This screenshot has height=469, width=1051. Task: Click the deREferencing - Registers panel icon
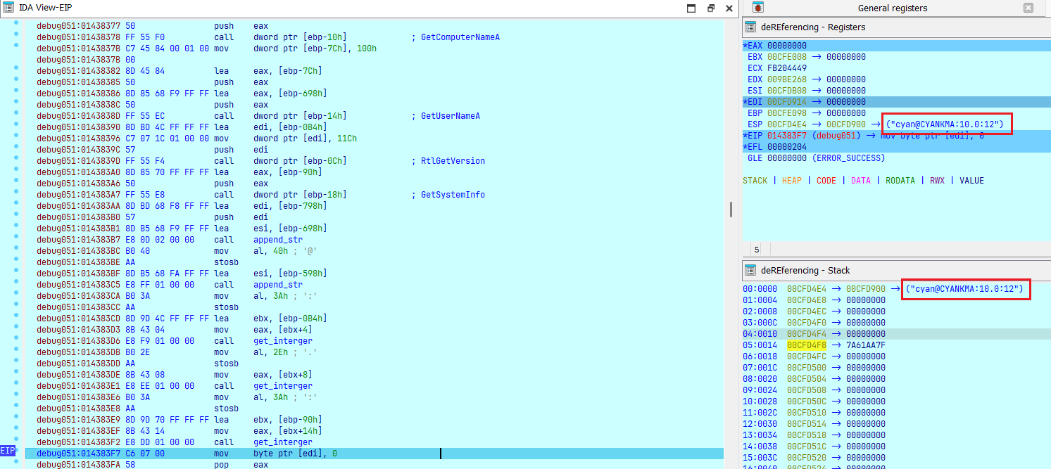[750, 27]
